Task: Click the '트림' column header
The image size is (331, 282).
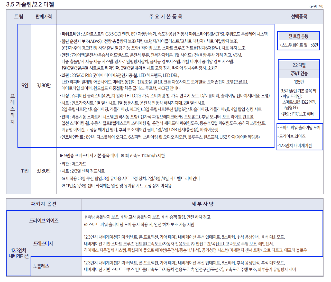Action: [x=19, y=17]
